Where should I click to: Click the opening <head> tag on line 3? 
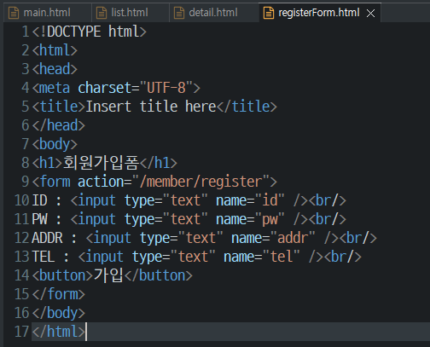click(x=55, y=69)
